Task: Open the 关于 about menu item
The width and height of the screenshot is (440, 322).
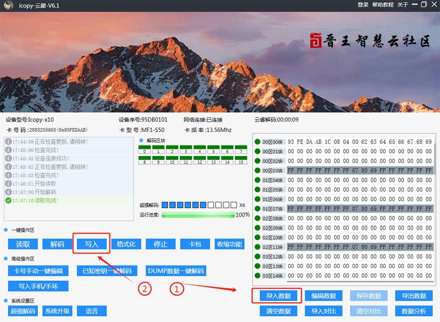Action: point(403,5)
